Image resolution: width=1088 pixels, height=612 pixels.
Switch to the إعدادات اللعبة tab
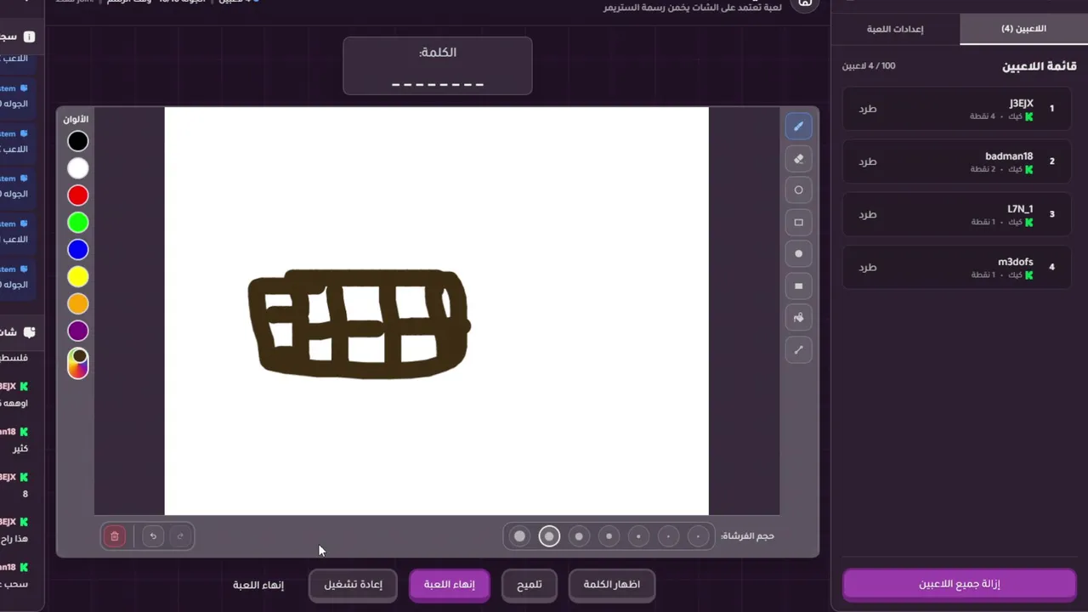pos(895,29)
